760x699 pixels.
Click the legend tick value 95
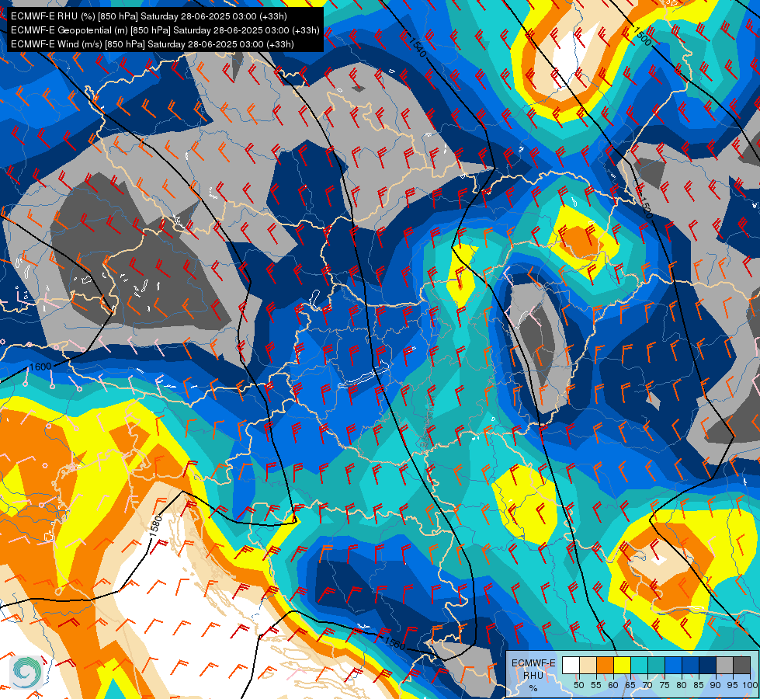point(732,686)
